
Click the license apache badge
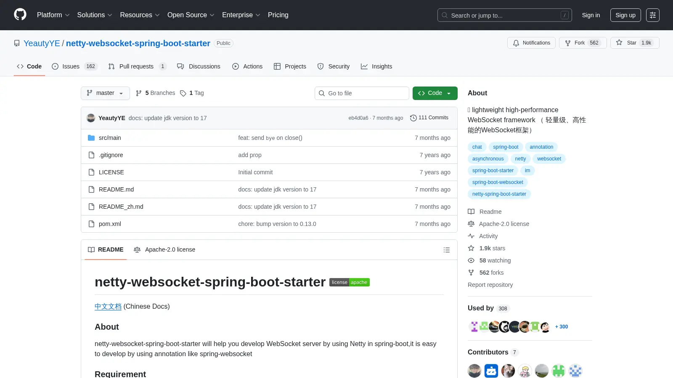pyautogui.click(x=350, y=282)
